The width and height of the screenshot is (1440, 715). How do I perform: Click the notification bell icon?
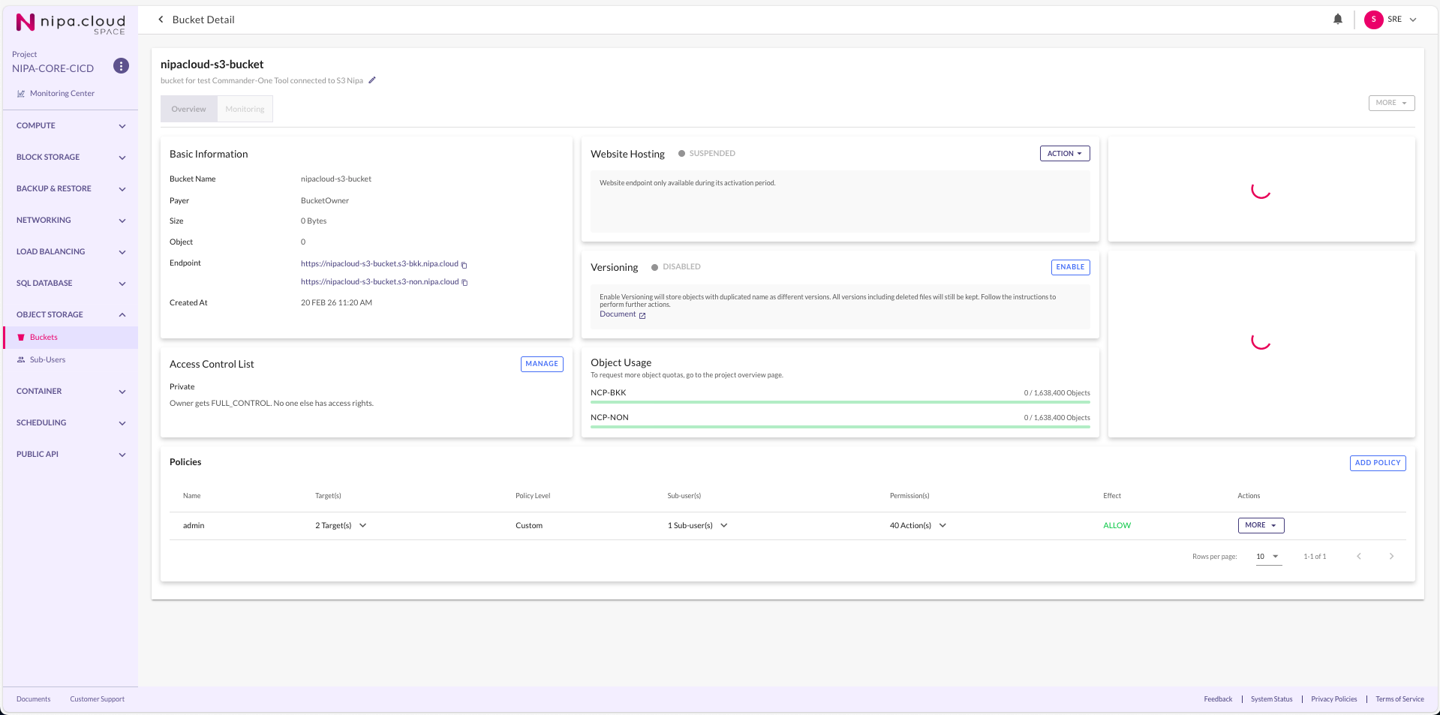pos(1337,20)
